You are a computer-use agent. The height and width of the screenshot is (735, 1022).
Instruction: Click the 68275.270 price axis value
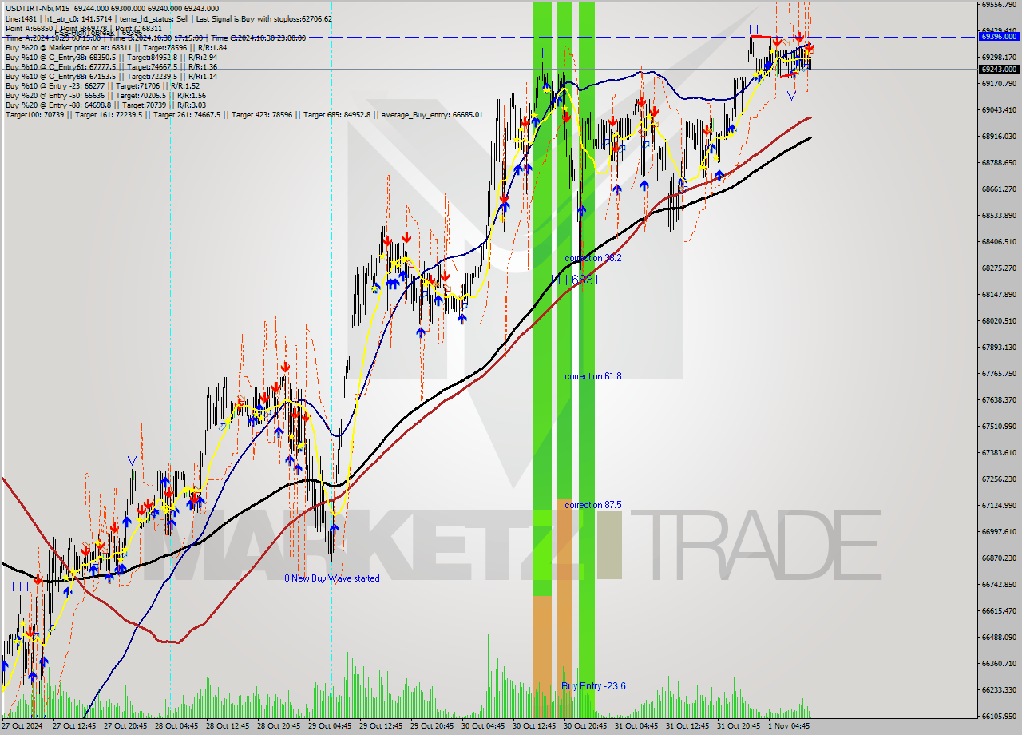[x=999, y=268]
